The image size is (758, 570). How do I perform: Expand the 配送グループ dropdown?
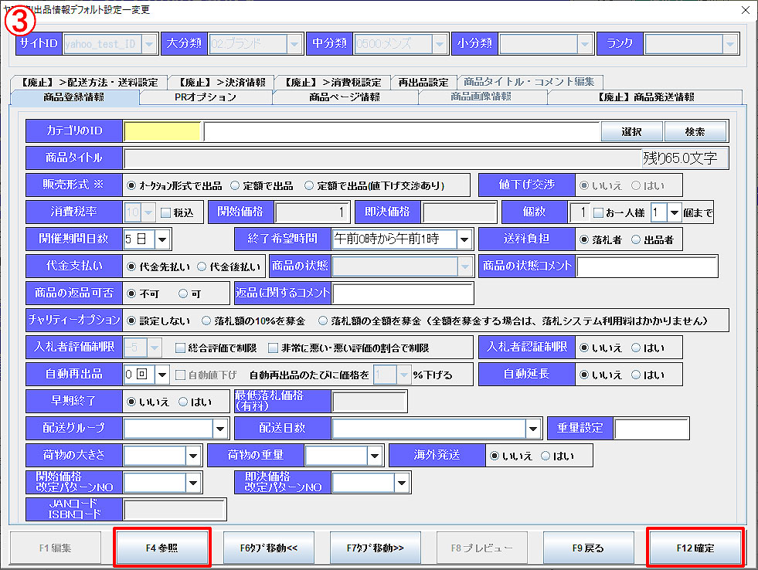pyautogui.click(x=221, y=429)
